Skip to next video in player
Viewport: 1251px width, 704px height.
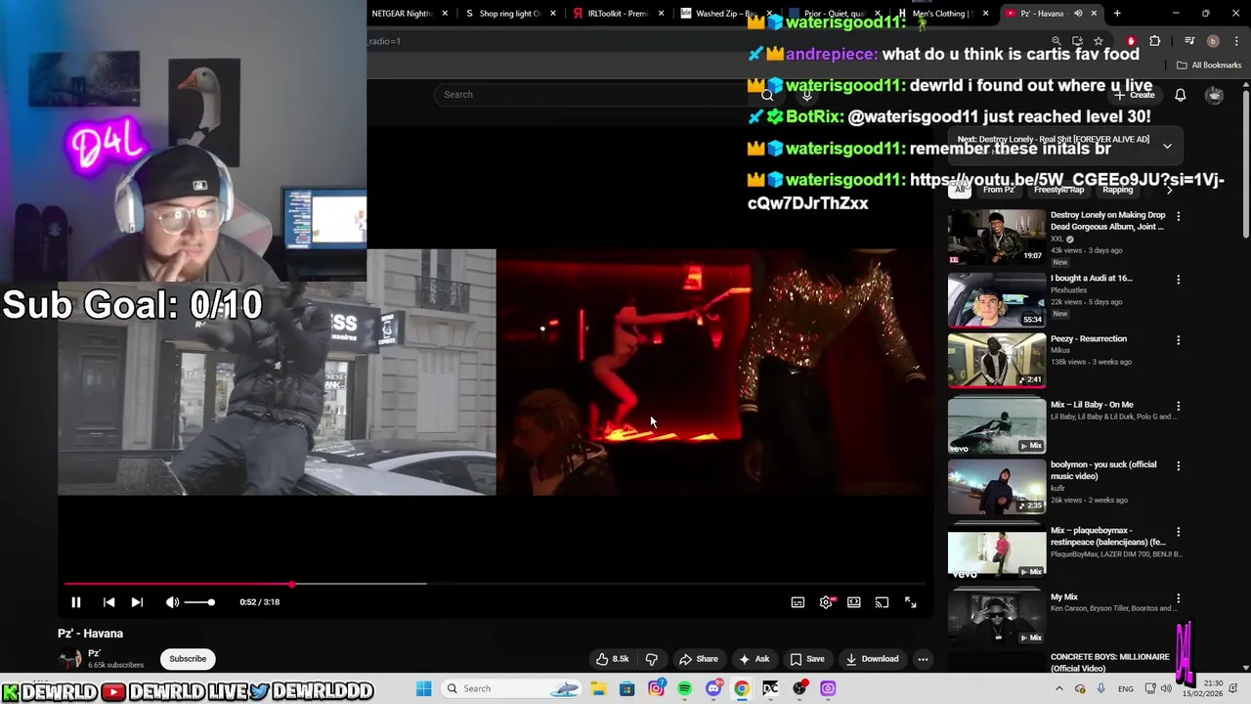137,602
